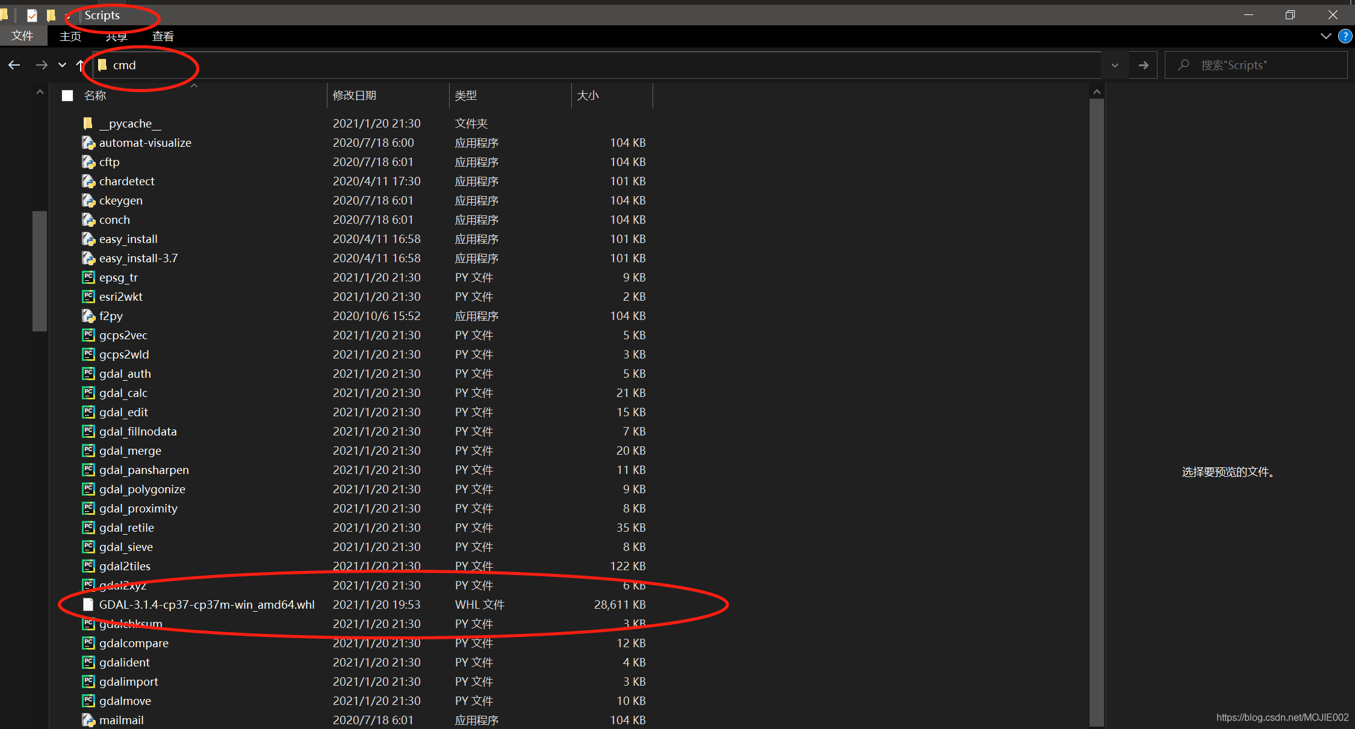
Task: Select the f2py application icon
Action: (88, 316)
